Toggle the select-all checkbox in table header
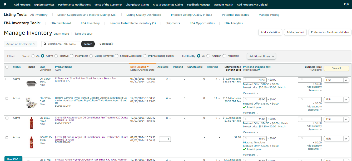Screen dimensions: 352x161 pos(7,67)
